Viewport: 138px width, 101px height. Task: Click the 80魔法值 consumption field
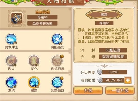click(113, 50)
